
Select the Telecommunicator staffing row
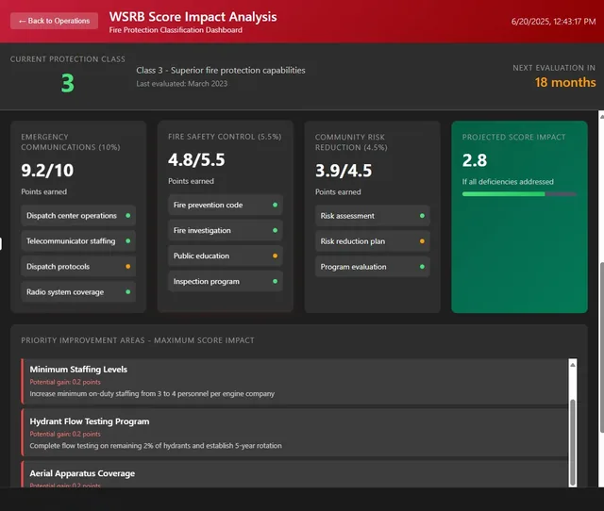click(78, 240)
